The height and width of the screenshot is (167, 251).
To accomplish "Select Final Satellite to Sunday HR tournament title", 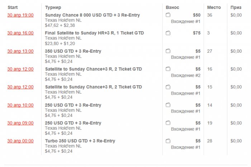I will (x=94, y=33).
